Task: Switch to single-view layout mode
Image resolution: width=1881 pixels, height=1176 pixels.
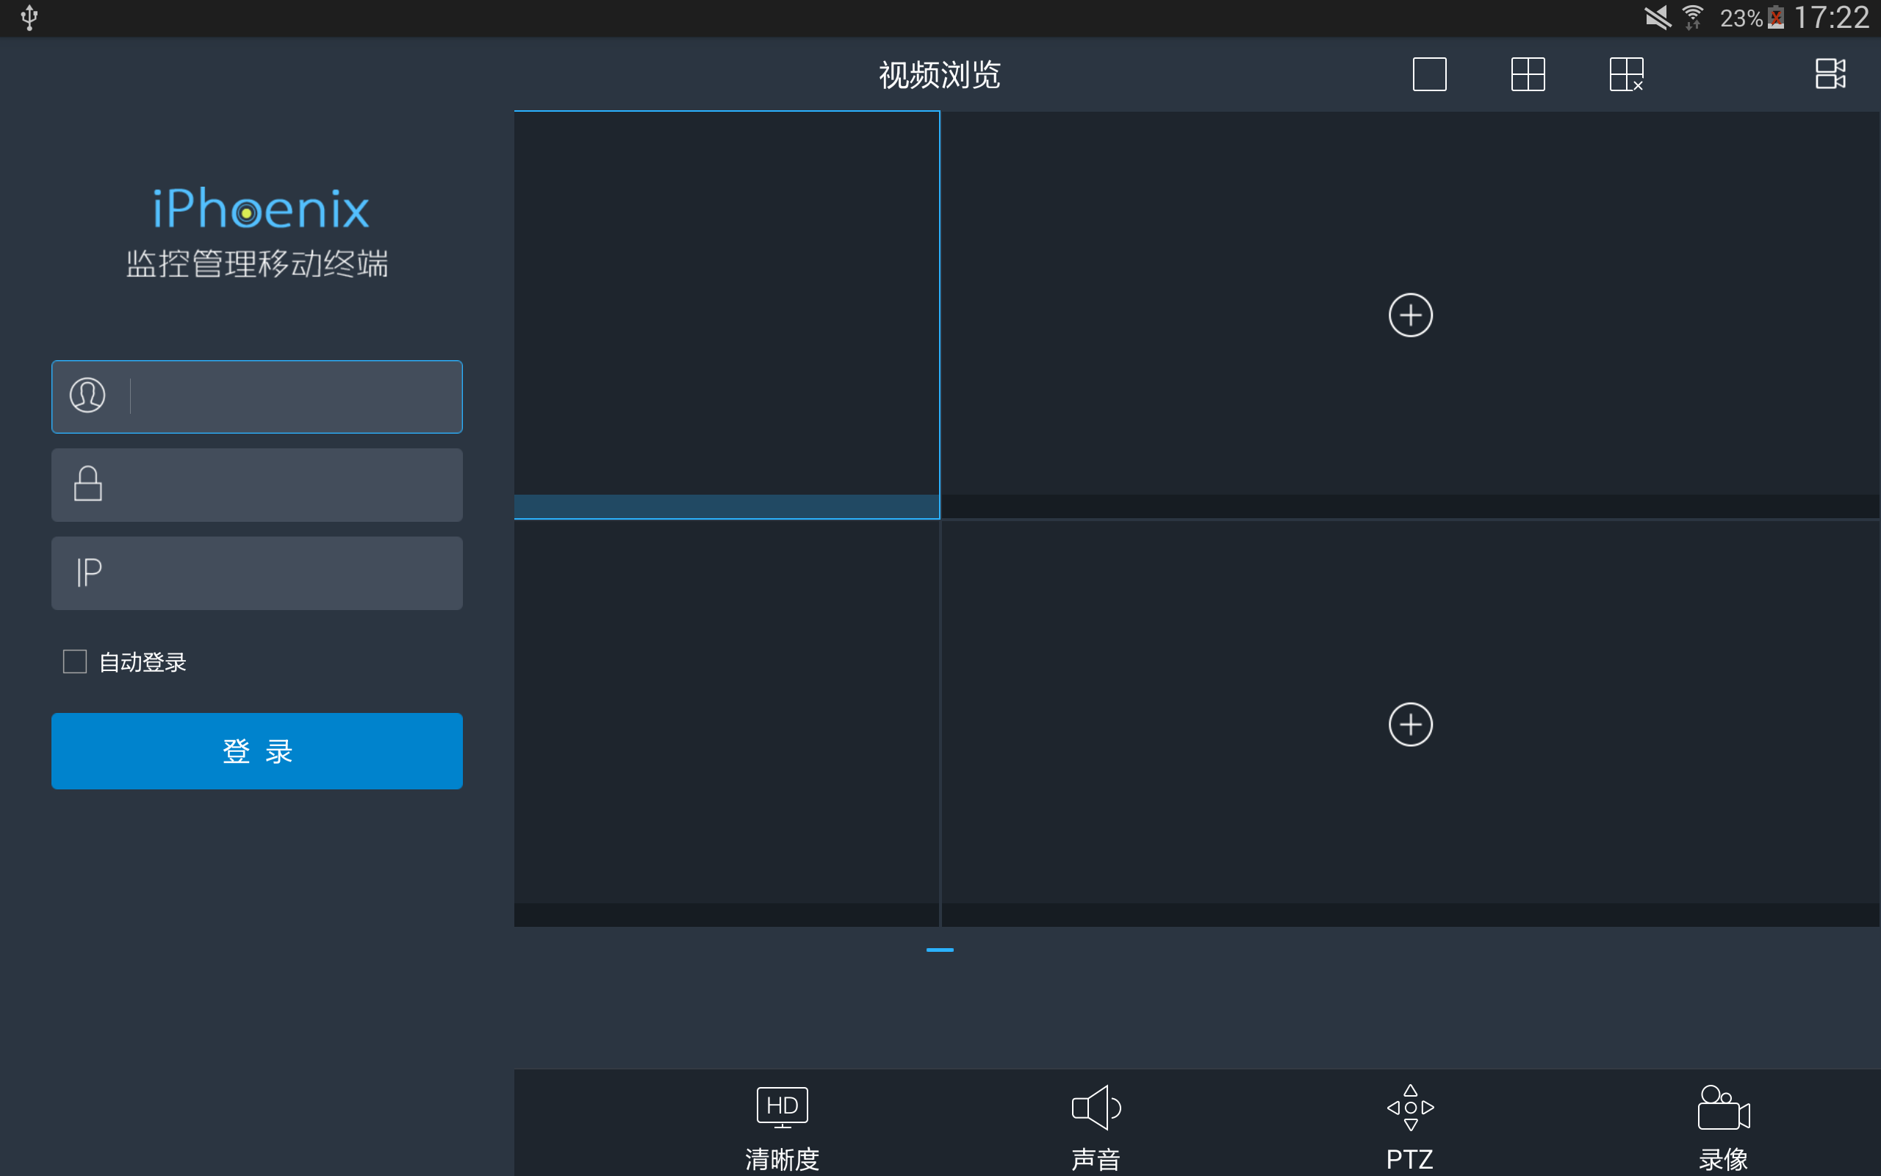Action: point(1430,74)
